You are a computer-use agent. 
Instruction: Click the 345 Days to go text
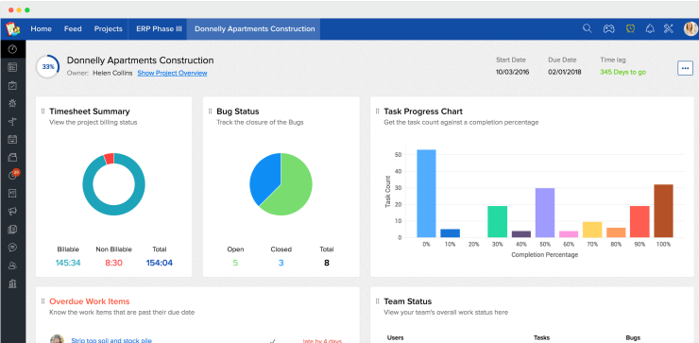coord(622,72)
